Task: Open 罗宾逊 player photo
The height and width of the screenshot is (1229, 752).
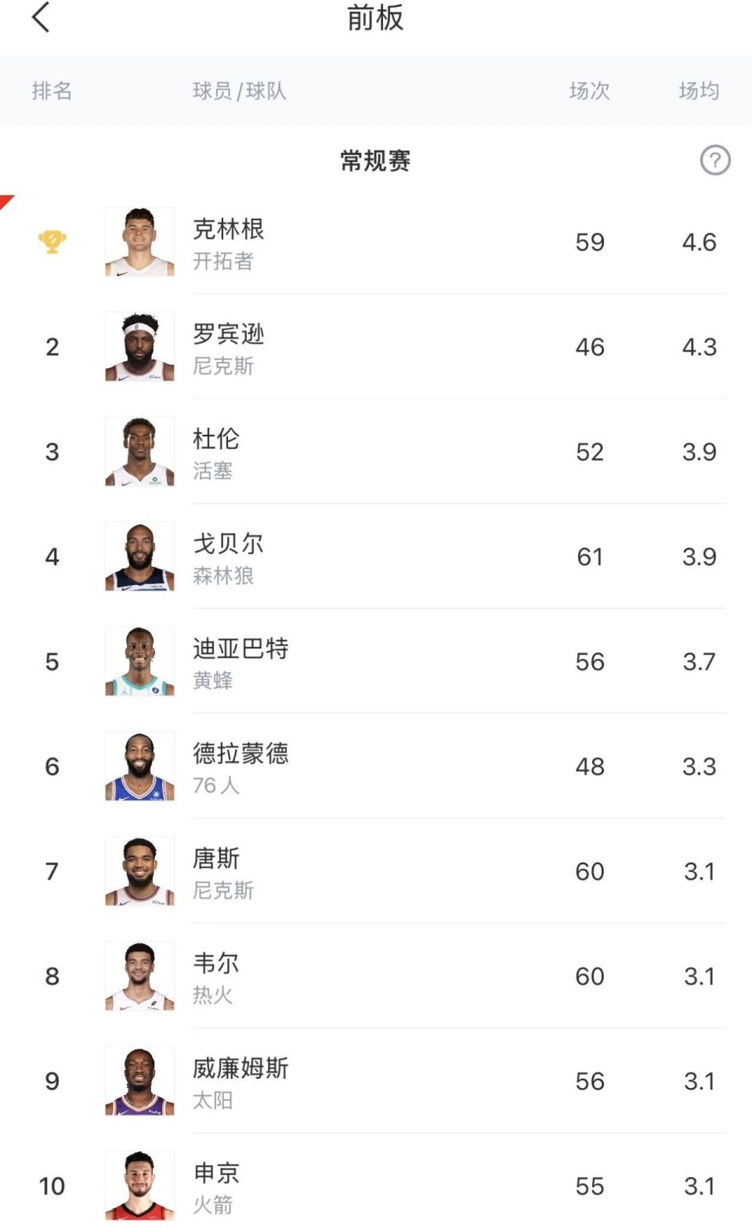Action: pyautogui.click(x=139, y=347)
